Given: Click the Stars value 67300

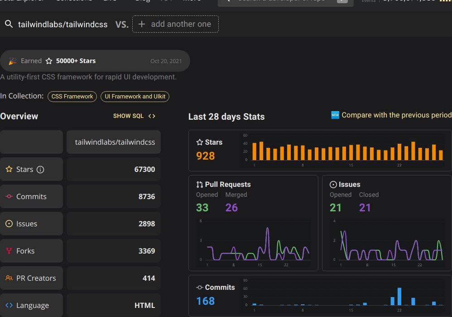Looking at the screenshot, I should (144, 170).
